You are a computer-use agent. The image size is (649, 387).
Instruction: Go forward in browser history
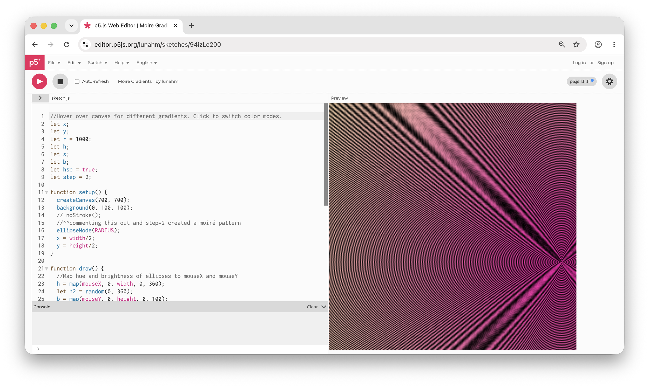(51, 45)
